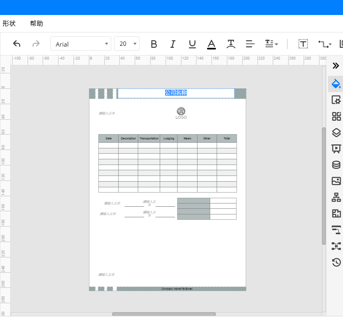Open the org chart panel icon
Image resolution: width=343 pixels, height=317 pixels.
336,197
